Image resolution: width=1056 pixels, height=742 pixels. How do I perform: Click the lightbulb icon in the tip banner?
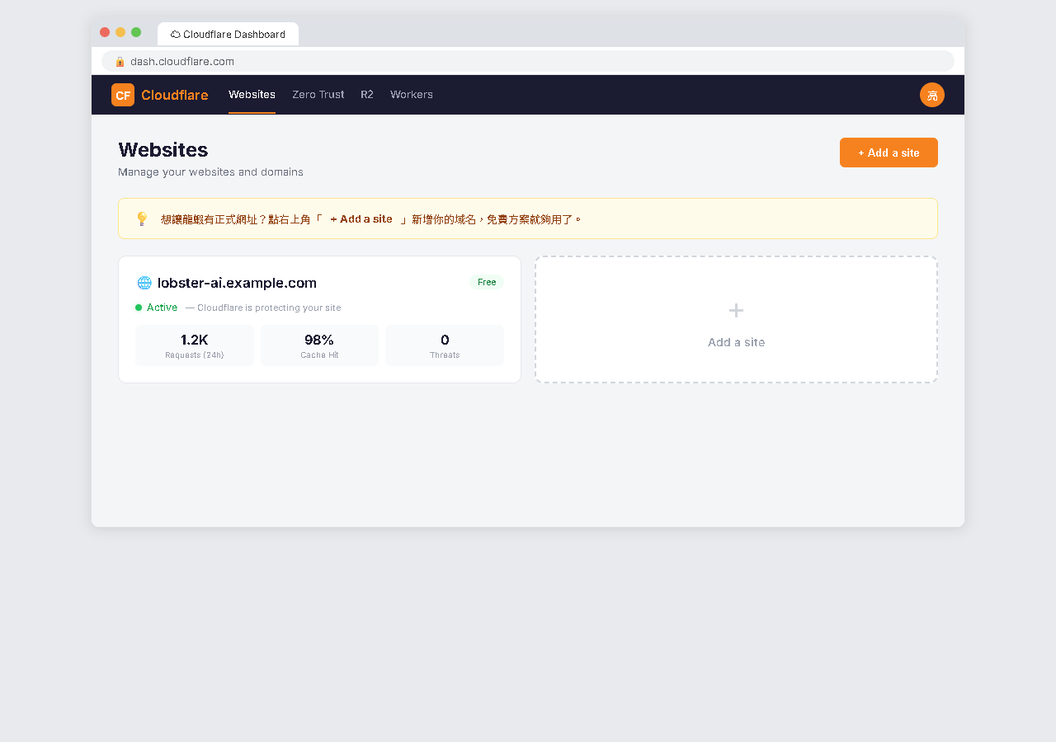tap(141, 218)
